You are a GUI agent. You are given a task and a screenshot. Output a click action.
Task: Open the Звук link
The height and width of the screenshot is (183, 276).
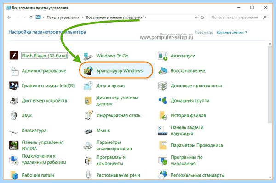(27, 115)
